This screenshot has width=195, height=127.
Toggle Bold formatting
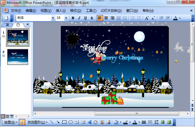pos(73,18)
